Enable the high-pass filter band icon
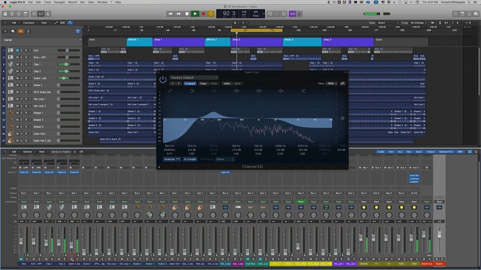Viewport: 481px width, 270px height. [170, 91]
